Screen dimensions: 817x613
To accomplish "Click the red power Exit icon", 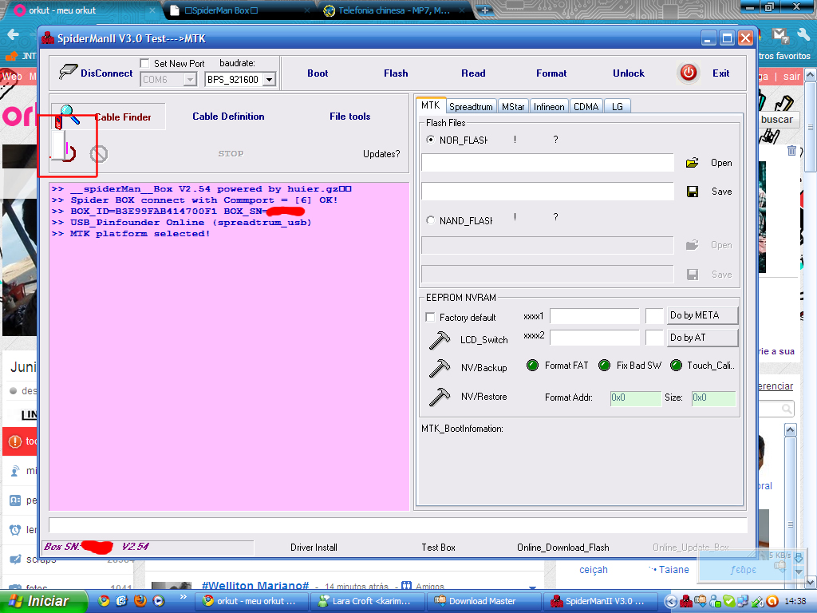I will [688, 73].
